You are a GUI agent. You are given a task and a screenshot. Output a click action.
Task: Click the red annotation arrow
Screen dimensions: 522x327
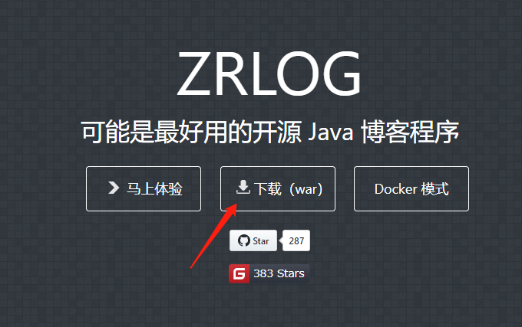(x=213, y=236)
